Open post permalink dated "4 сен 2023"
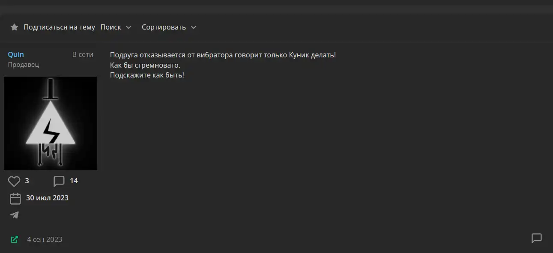Screen dimensions: 553x253 [x=45, y=239]
